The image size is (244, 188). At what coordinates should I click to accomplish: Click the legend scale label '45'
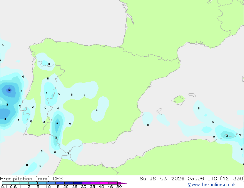[110, 186]
